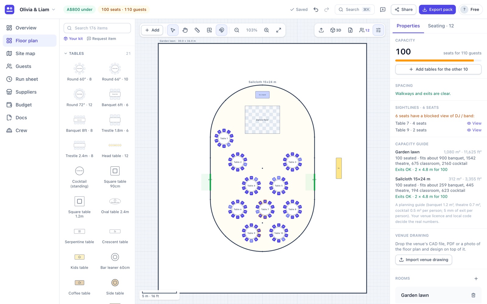
Task: Pick the ruler measure tool
Action: 197,30
